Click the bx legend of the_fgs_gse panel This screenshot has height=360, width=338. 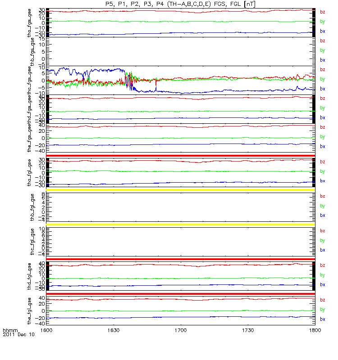(x=322, y=147)
